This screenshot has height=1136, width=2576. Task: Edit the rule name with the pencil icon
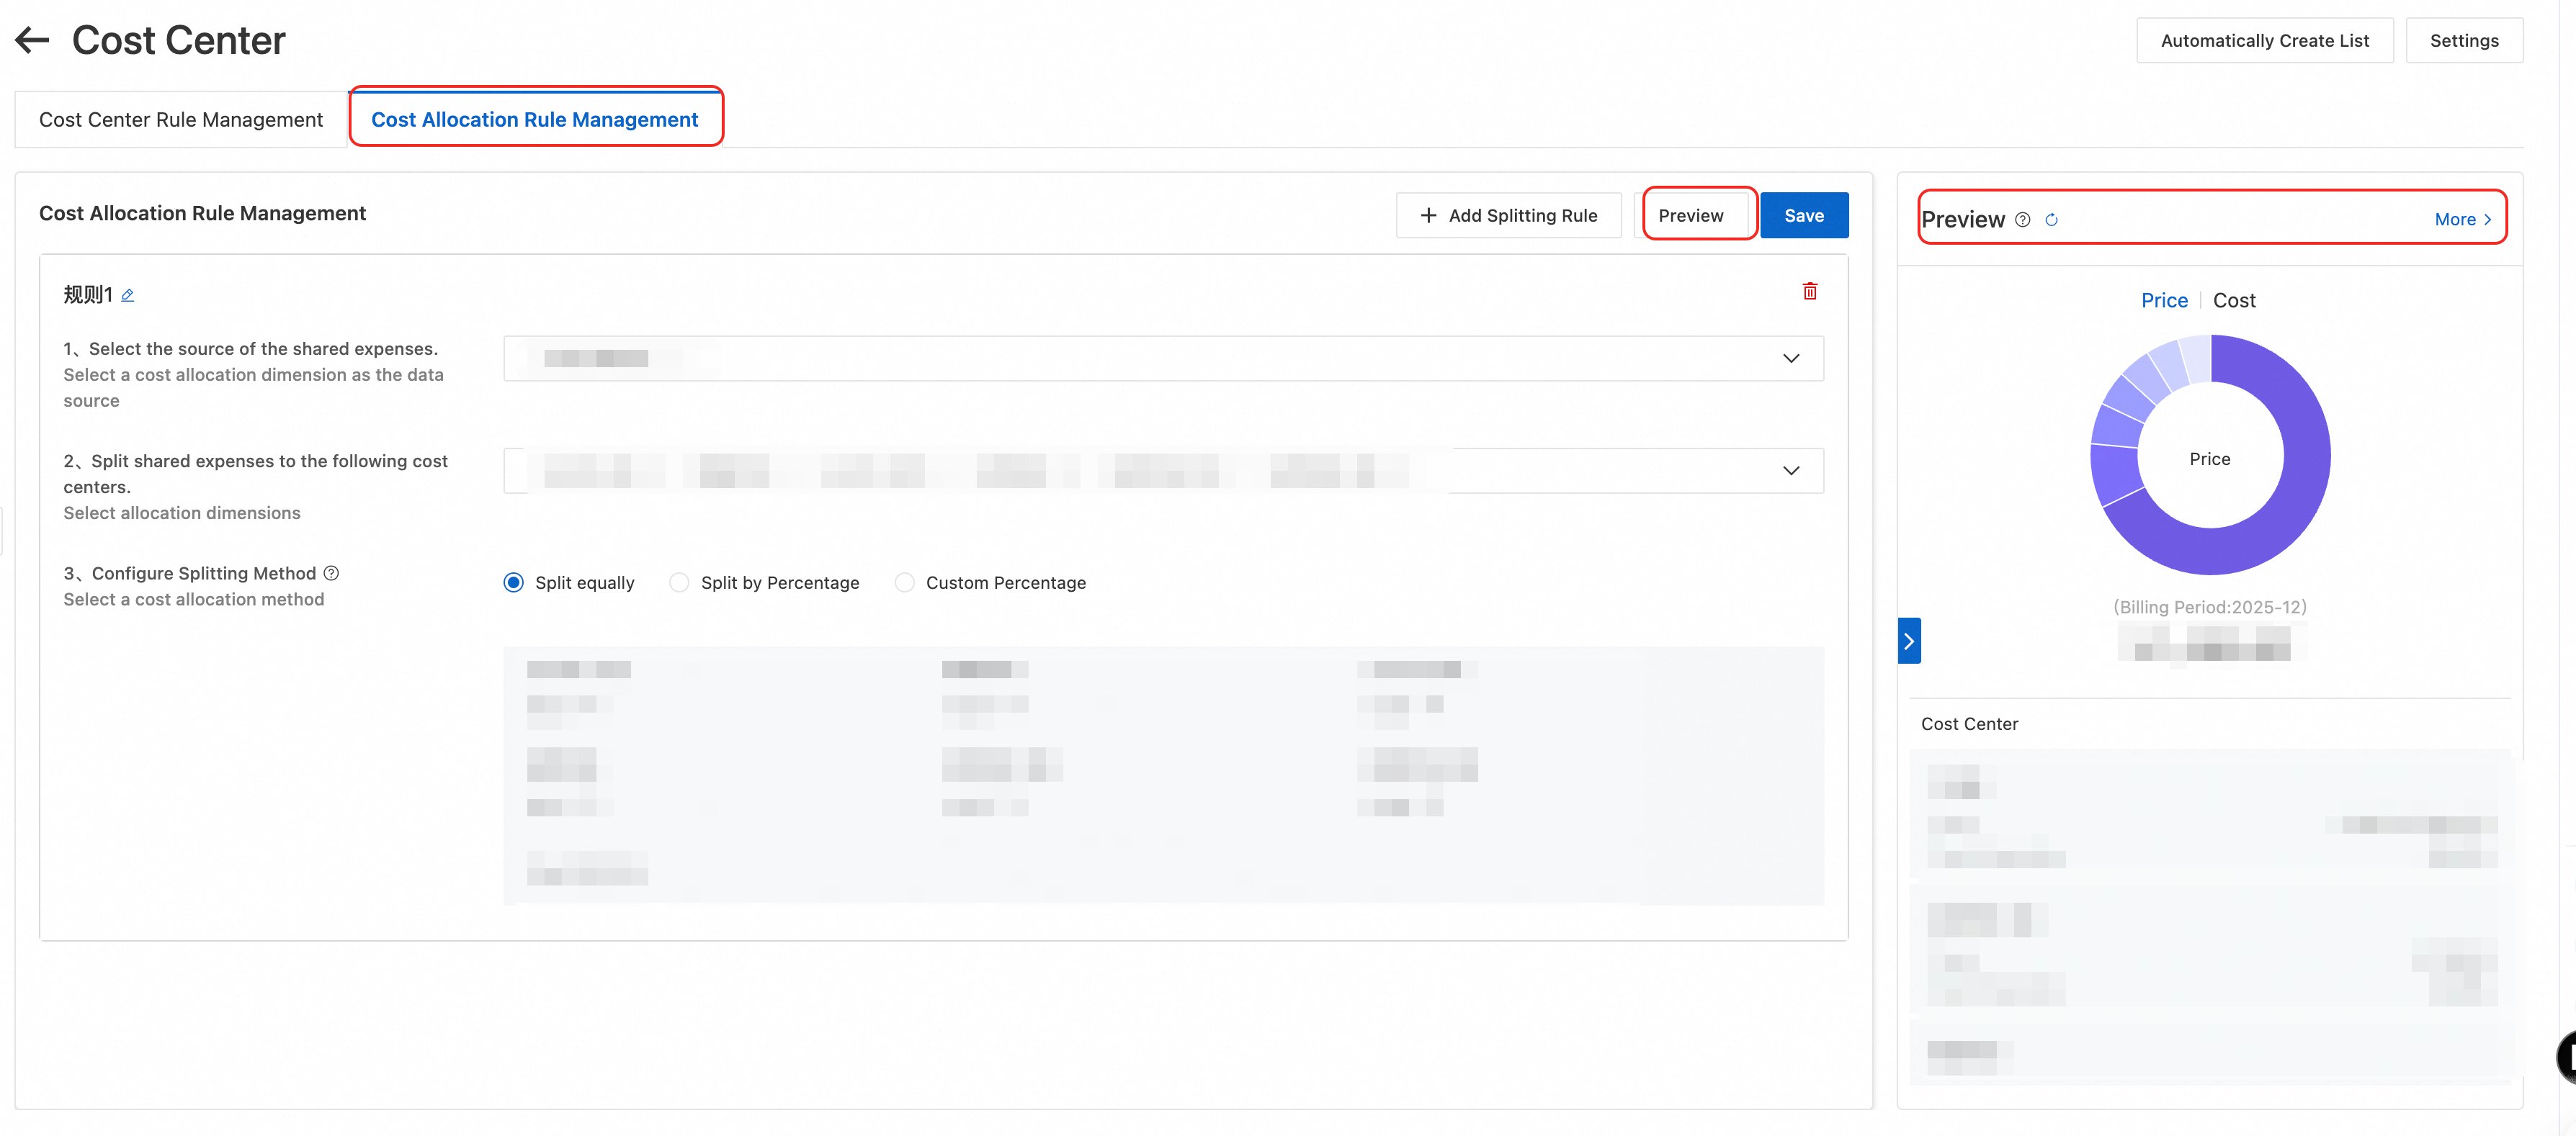128,294
